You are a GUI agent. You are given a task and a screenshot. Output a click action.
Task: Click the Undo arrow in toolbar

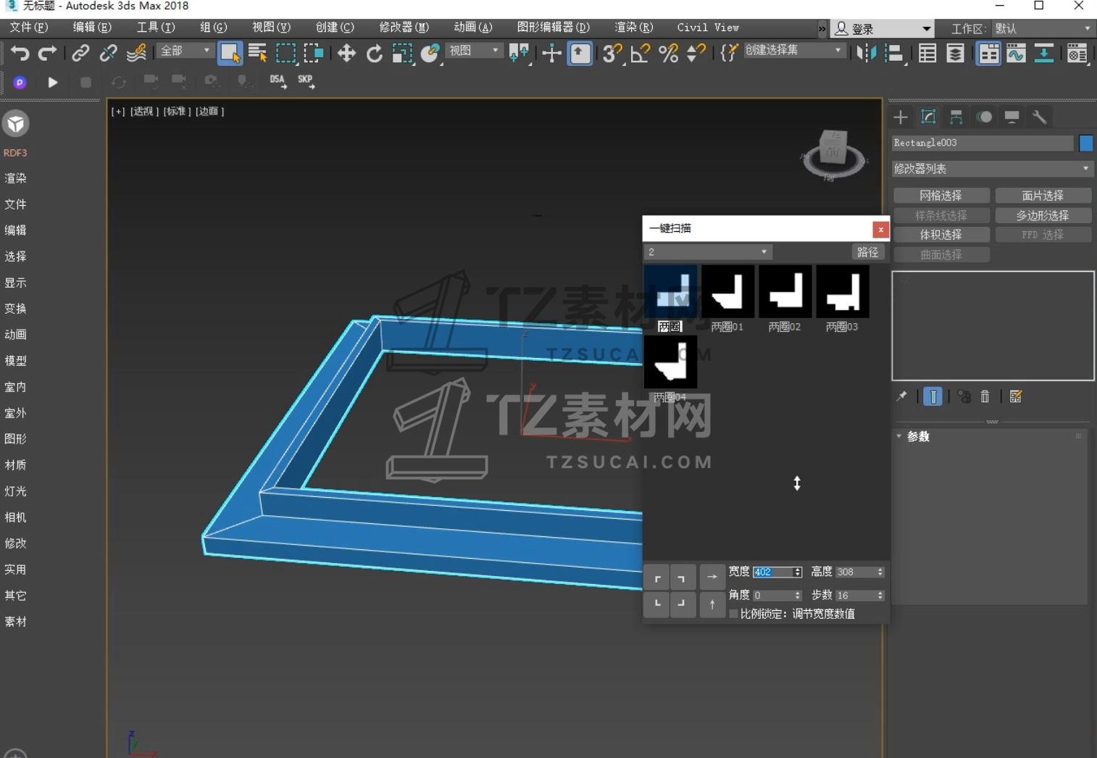[x=20, y=54]
